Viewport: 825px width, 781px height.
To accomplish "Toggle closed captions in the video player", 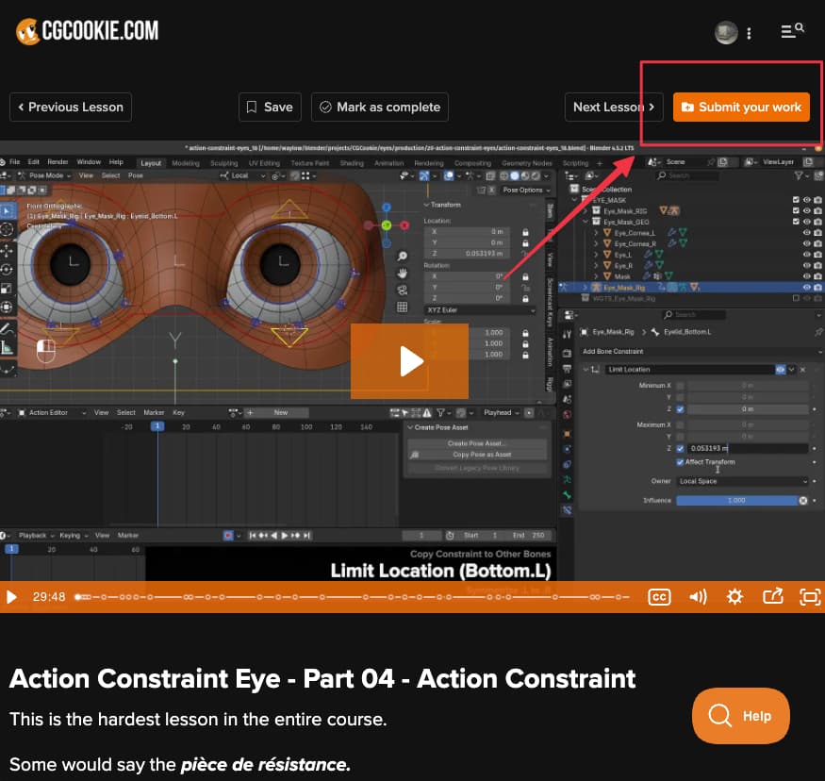I will [659, 597].
